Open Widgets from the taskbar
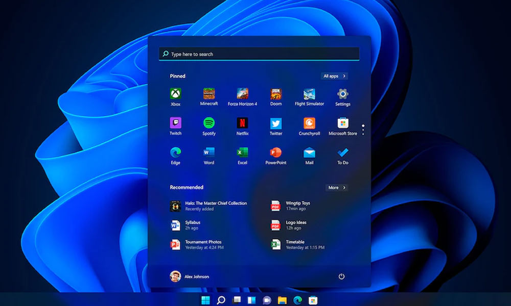The width and height of the screenshot is (511, 306). coord(251,300)
